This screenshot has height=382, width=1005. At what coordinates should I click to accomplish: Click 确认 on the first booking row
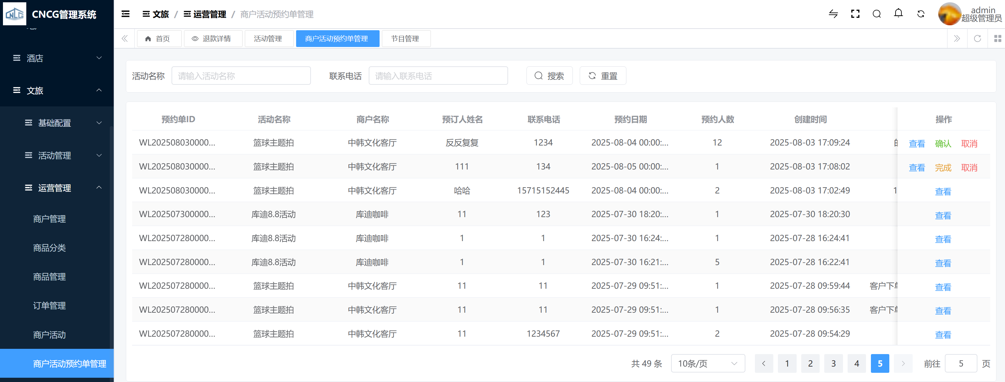943,144
